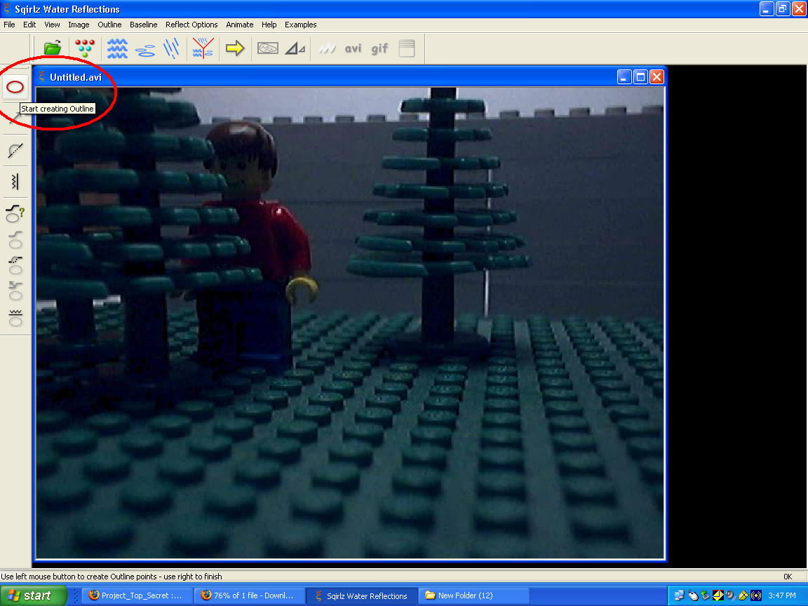
Task: Click the yellow arrow run animation icon
Action: (235, 48)
